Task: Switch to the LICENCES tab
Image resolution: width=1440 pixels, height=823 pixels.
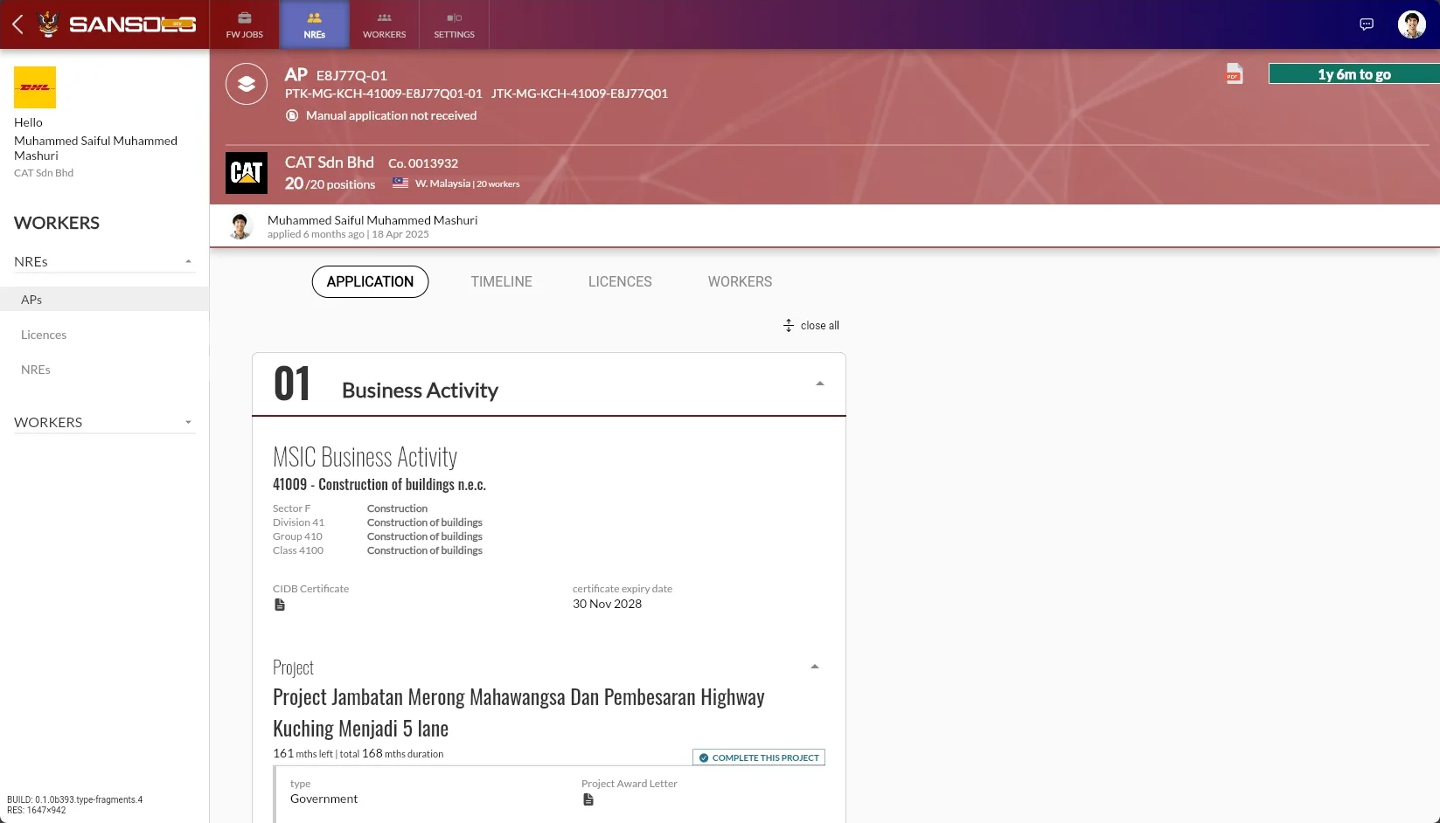Action: pyautogui.click(x=620, y=281)
